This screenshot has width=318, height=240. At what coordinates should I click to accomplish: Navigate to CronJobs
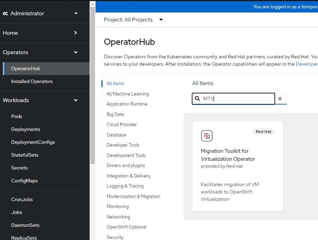22,199
